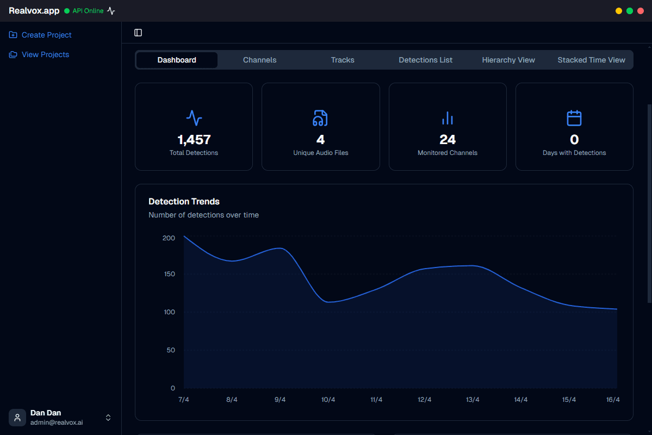Click the Create Project link
This screenshot has width=652, height=435.
point(47,34)
